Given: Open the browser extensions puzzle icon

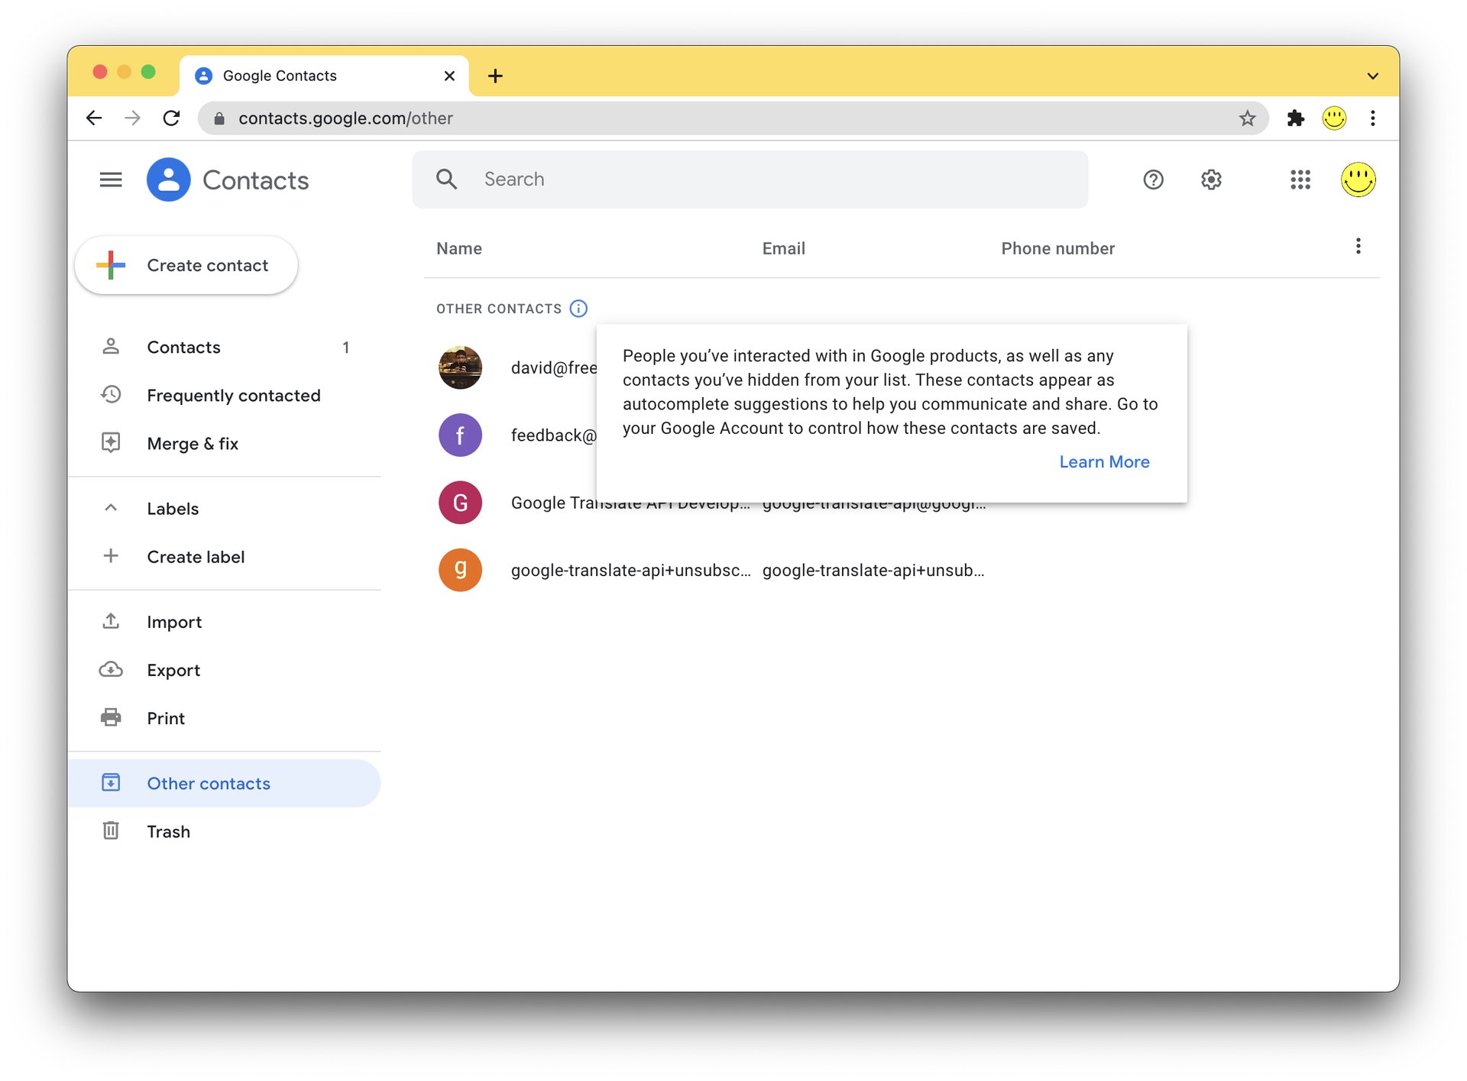Looking at the screenshot, I should 1295,118.
